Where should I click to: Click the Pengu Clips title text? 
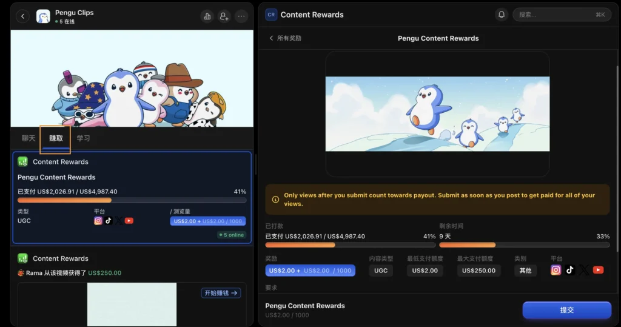coord(75,13)
